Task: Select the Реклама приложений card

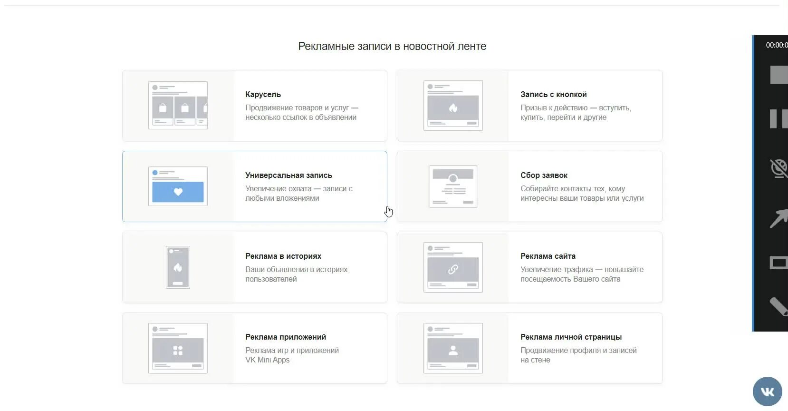Action: coord(255,348)
